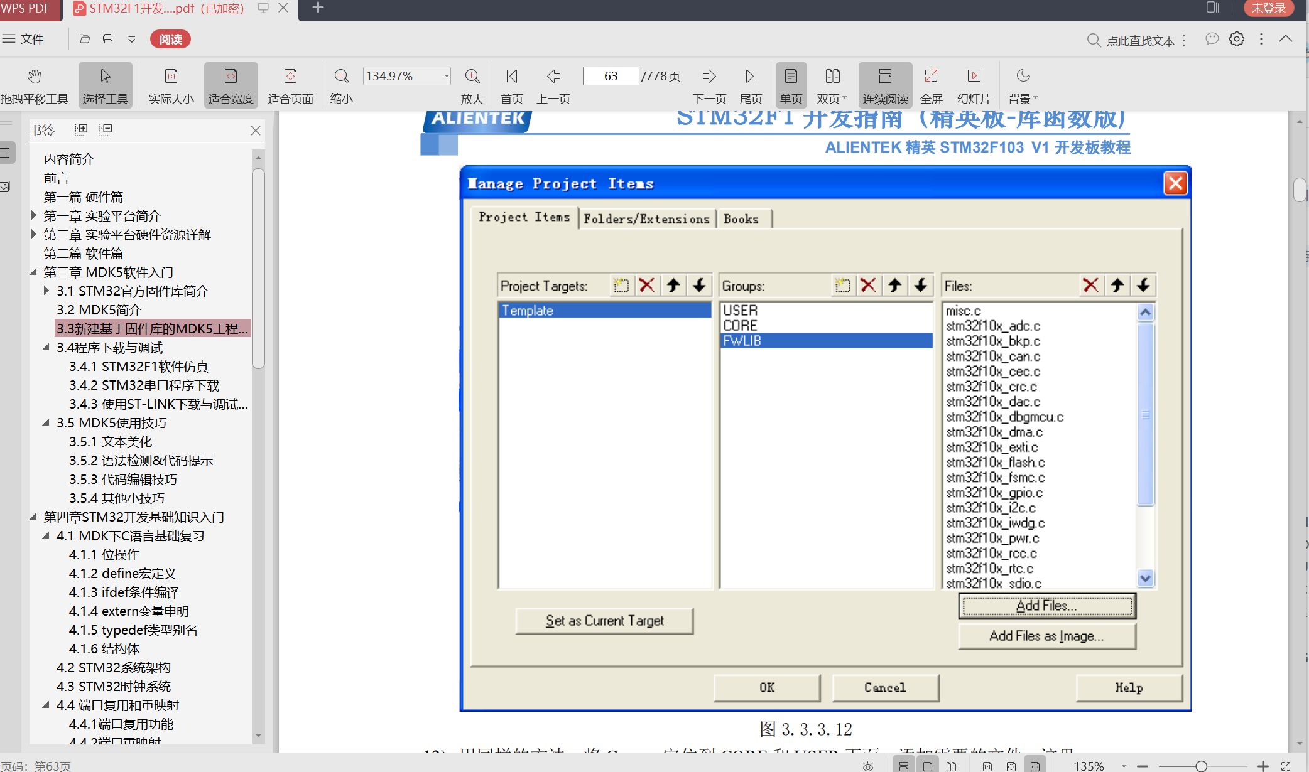Click the red 阅读 button
The width and height of the screenshot is (1309, 772).
(x=170, y=39)
